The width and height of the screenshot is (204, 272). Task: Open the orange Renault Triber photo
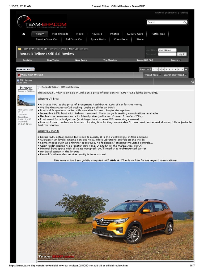[x=115, y=211]
